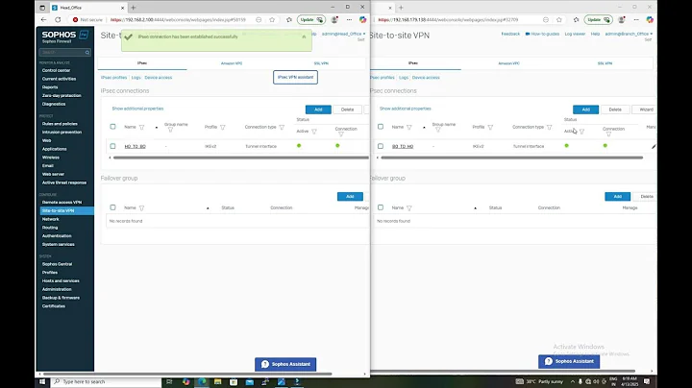Screen dimensions: 692x388
Task: Click the IPsec VPN assistant button
Action: coord(295,77)
